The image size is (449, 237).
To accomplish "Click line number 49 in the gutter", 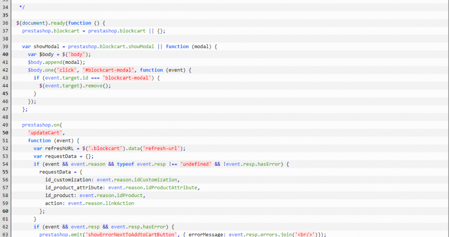I will [5, 125].
